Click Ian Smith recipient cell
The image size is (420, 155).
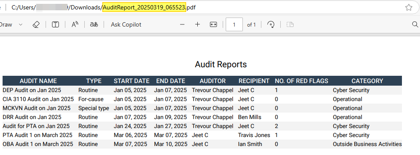pos(250,144)
